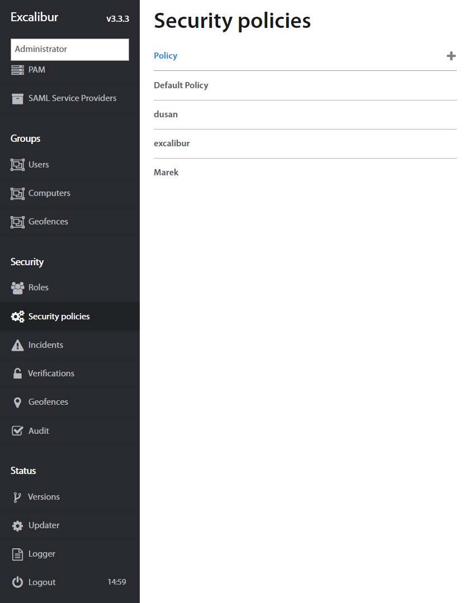The height and width of the screenshot is (603, 473).
Task: Open the excalibur security policy
Action: pyautogui.click(x=172, y=143)
